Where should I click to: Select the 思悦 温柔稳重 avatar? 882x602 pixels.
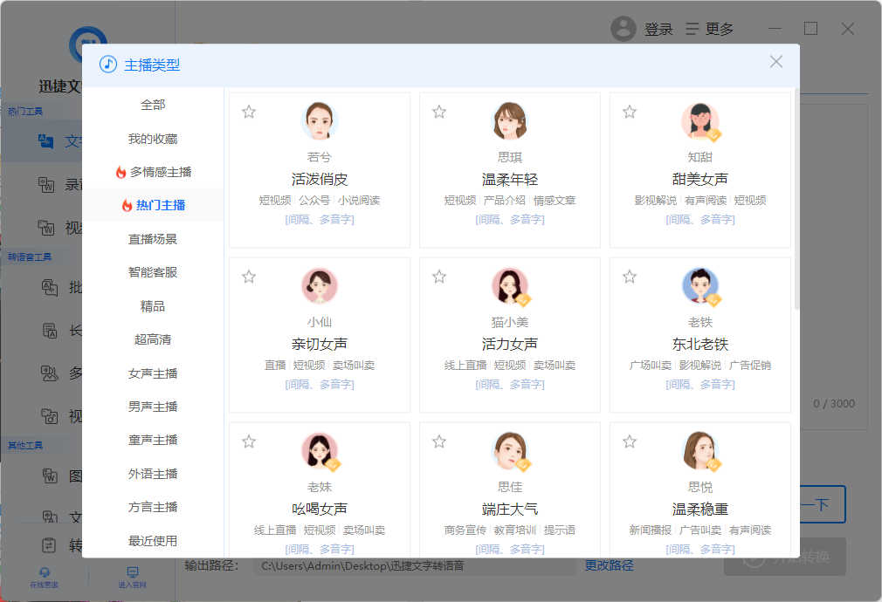pyautogui.click(x=700, y=451)
